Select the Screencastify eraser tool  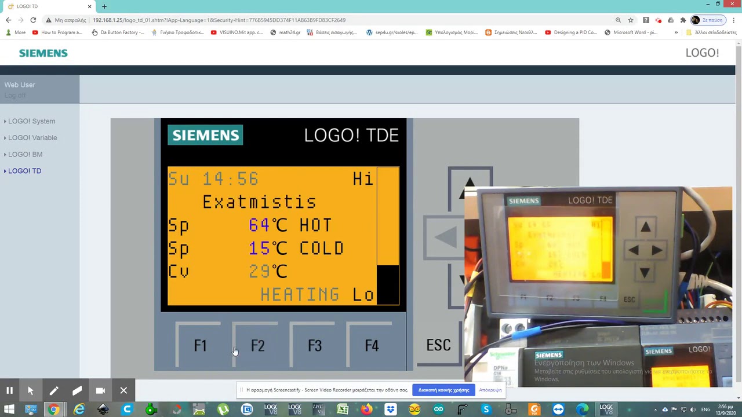pos(77,390)
